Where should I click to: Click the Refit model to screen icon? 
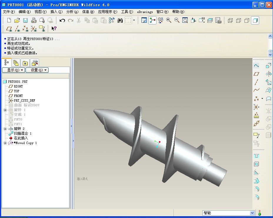click(185, 20)
